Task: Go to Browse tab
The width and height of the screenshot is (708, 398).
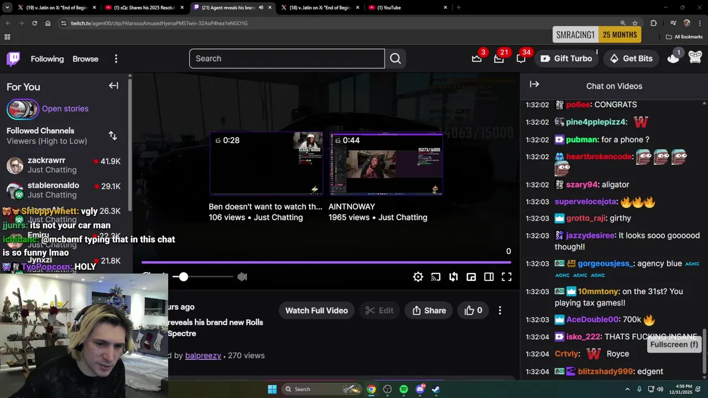Action: 85,59
